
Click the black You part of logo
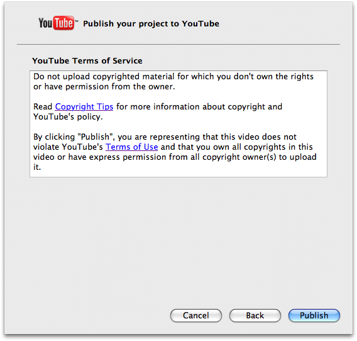(45, 23)
